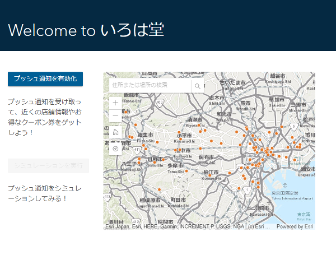Click the locate me compass icon
The width and height of the screenshot is (336, 269).
pyautogui.click(x=115, y=149)
